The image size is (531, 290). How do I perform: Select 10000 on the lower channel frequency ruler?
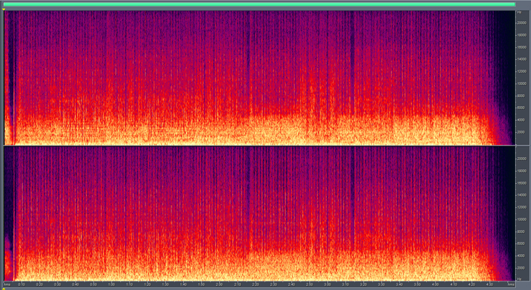(x=522, y=218)
